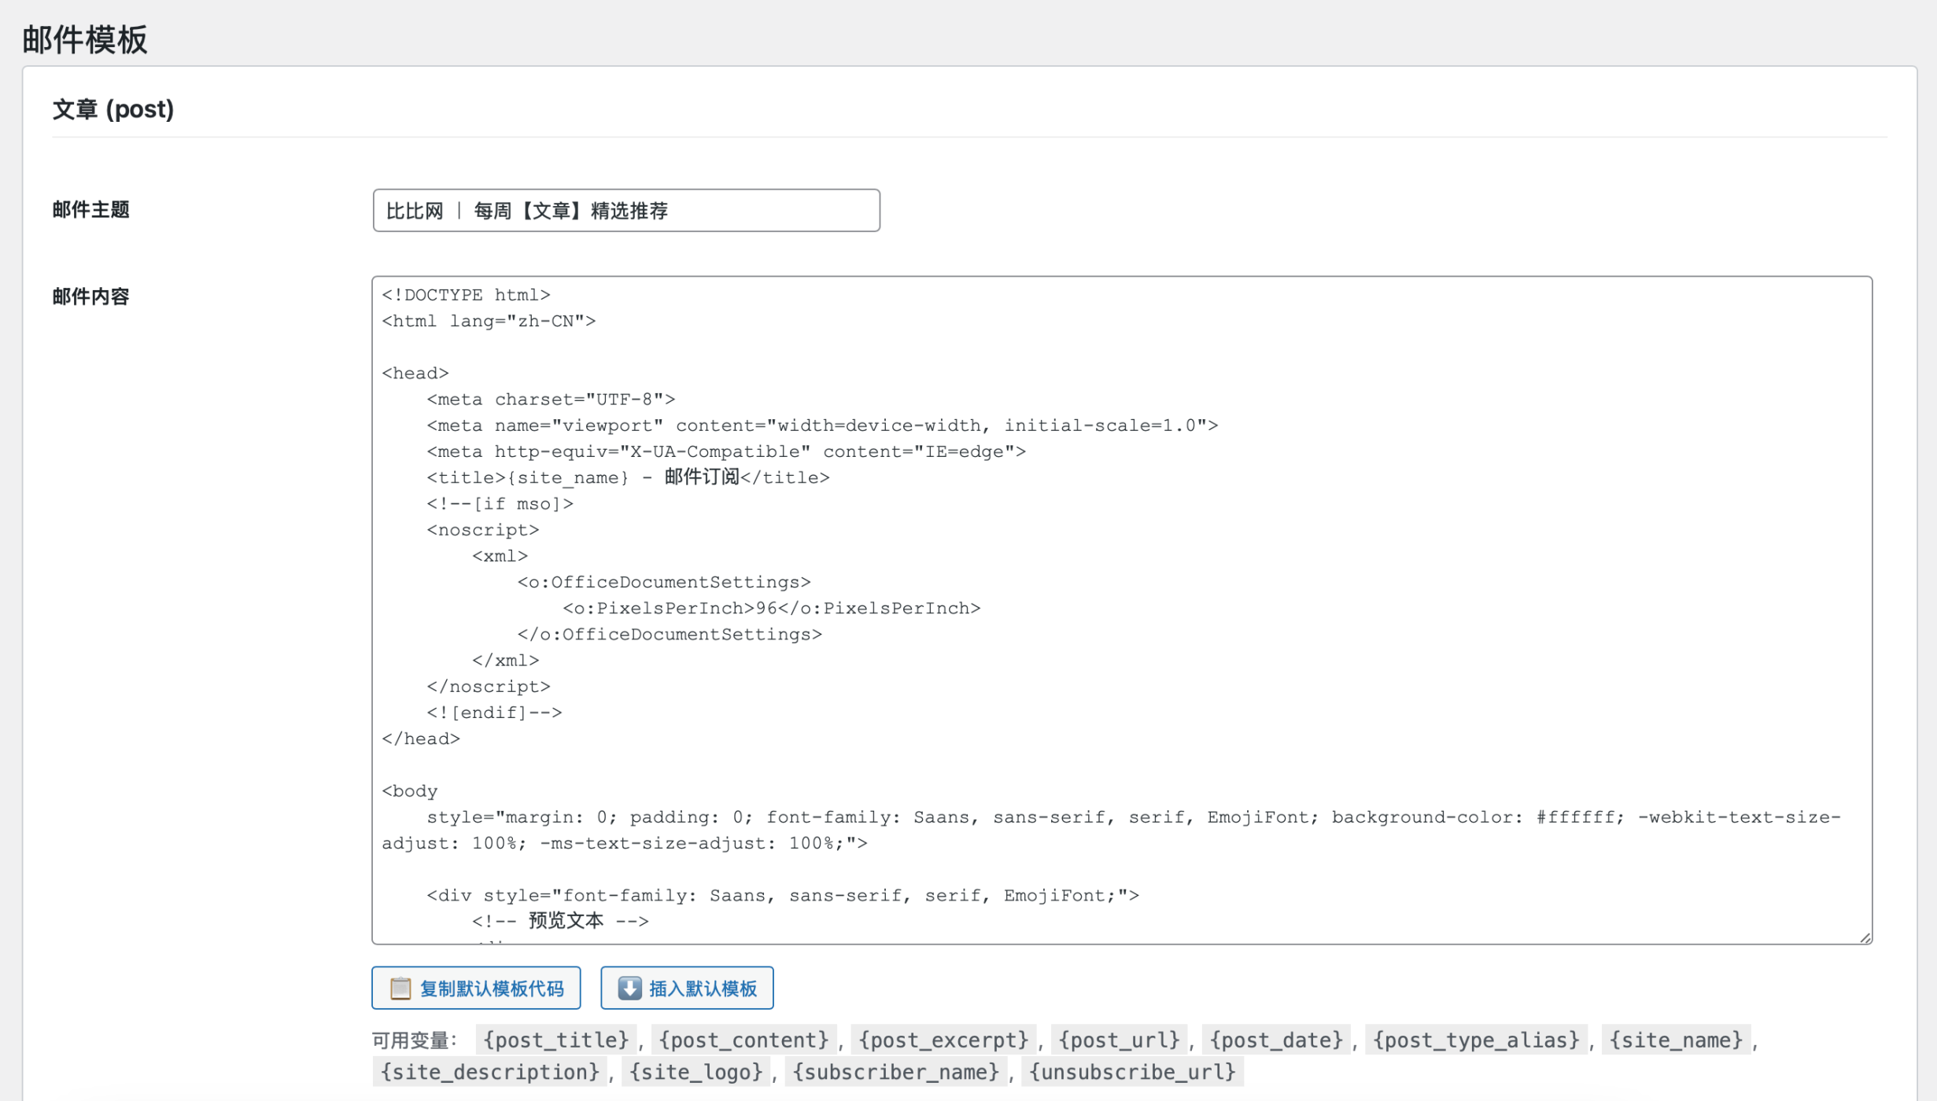This screenshot has width=1937, height=1101.
Task: Click the {site_description} variable tag
Action: point(489,1072)
